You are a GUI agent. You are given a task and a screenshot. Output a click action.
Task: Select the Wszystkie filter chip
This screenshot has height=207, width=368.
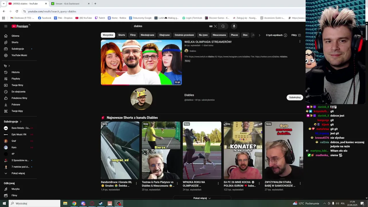click(108, 35)
